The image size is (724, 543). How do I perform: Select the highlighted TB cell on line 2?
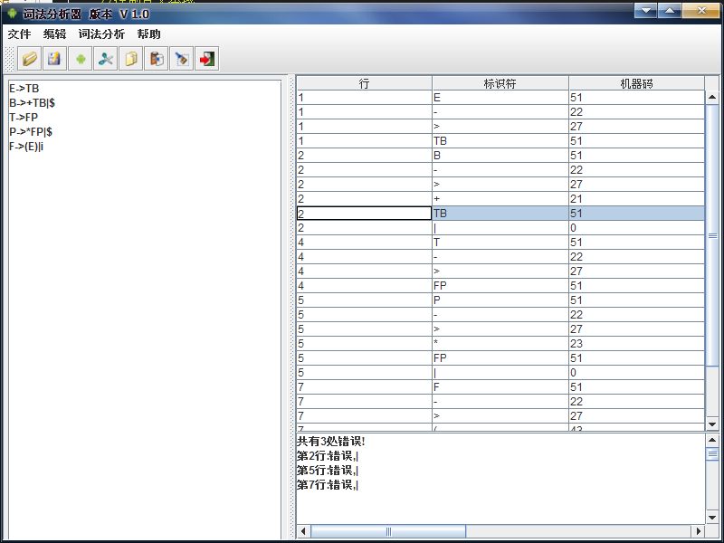pyautogui.click(x=500, y=214)
